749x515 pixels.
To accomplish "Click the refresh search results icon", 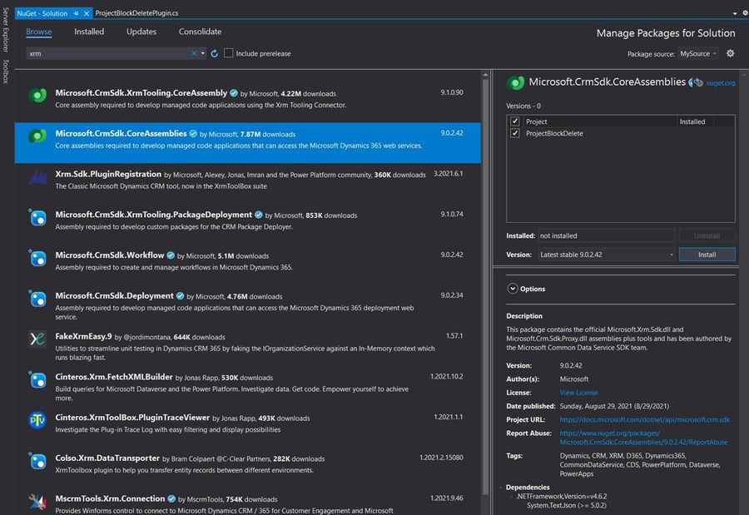I will pos(215,53).
